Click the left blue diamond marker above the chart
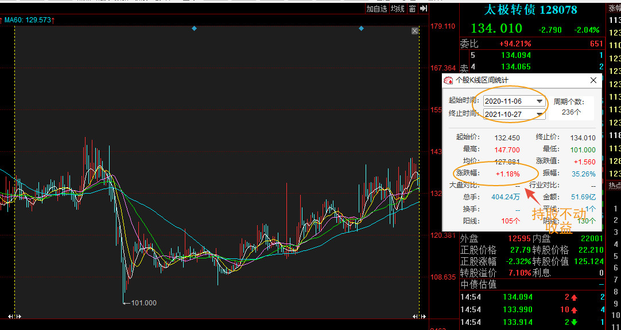Screen dimensions: 621x330 coord(194,29)
